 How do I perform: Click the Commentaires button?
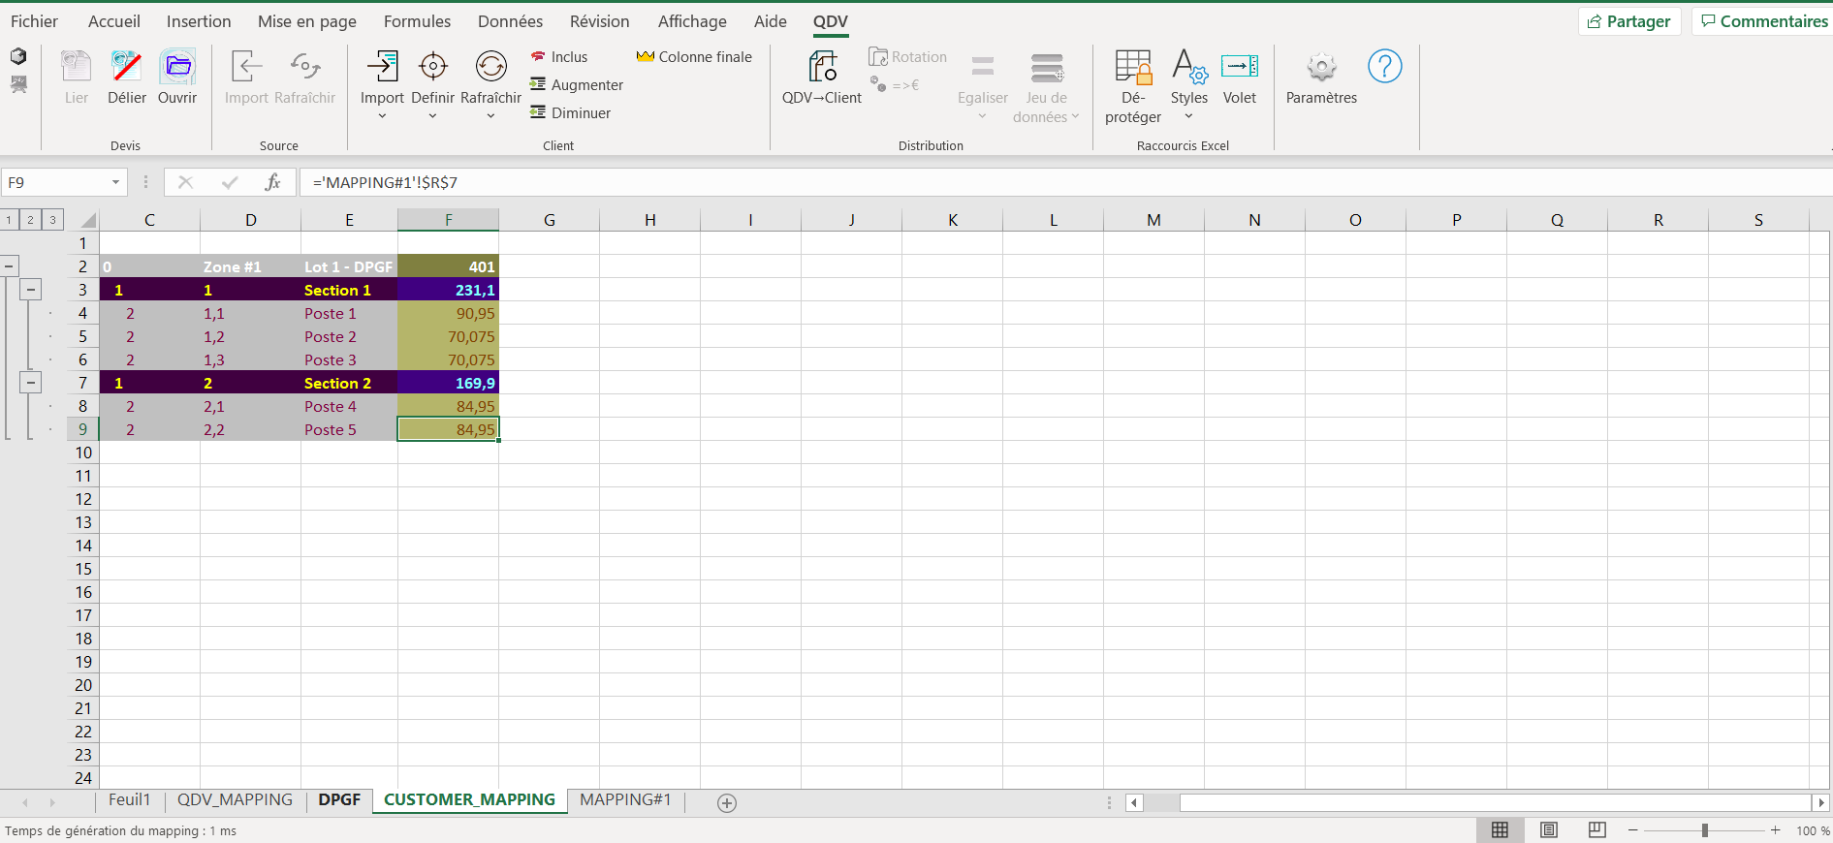pos(1764,21)
